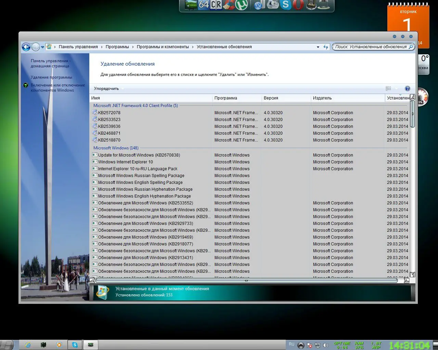
Task: Expand the address bar history dropdown
Action: pyautogui.click(x=318, y=47)
